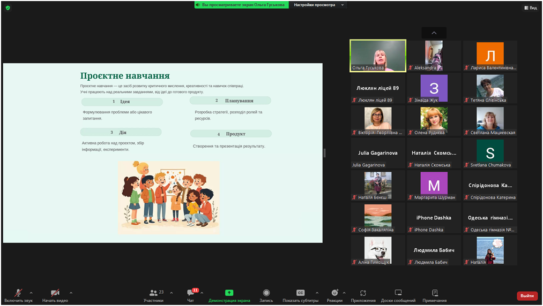Click the divider handle between slide and gallery
The width and height of the screenshot is (543, 306).
[x=324, y=153]
